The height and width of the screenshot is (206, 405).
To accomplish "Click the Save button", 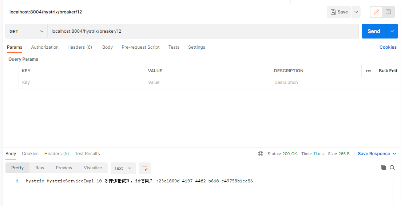I will pos(339,12).
